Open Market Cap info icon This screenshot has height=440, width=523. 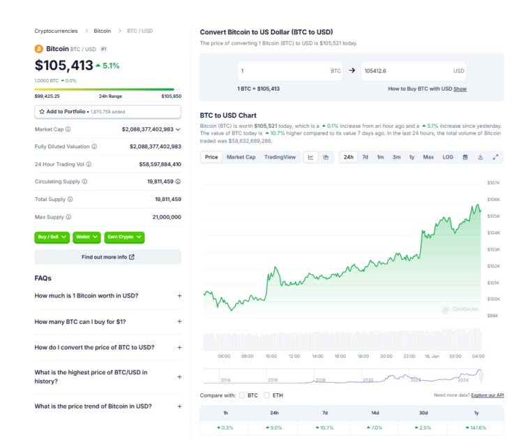68,129
